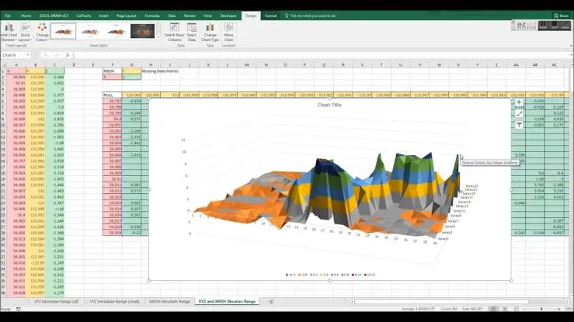Image resolution: width=574 pixels, height=322 pixels.
Task: Click the Share button
Action: click(562, 16)
